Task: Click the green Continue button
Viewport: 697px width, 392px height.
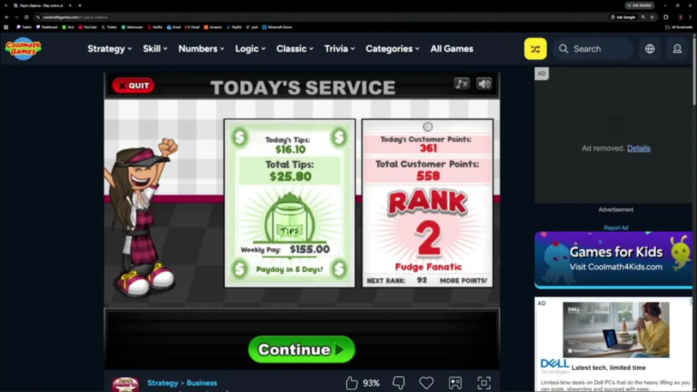Action: click(302, 350)
